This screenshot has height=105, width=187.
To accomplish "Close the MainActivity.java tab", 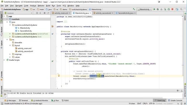I will point(90,13).
